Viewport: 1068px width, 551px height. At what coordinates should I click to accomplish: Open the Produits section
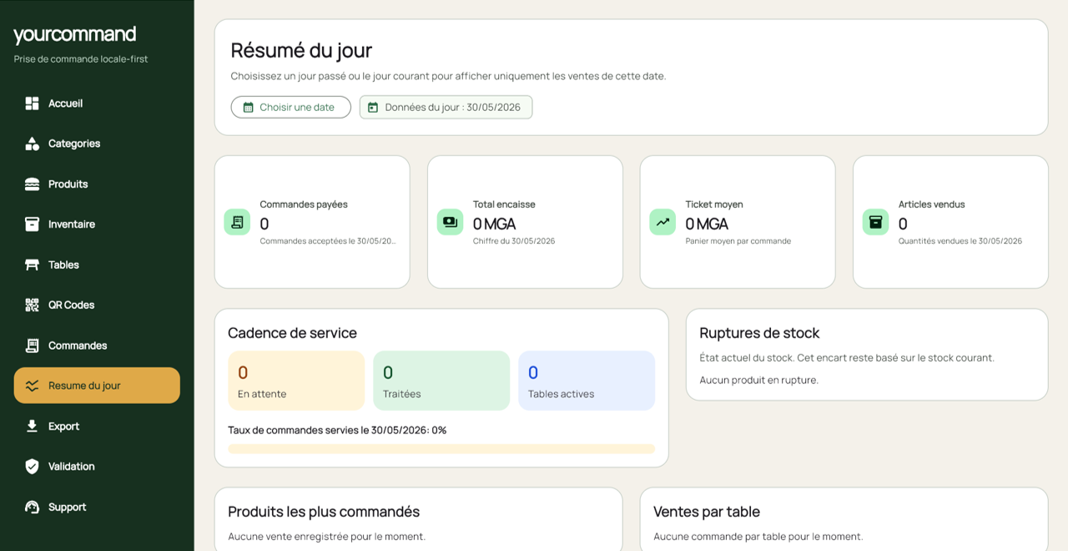point(97,184)
